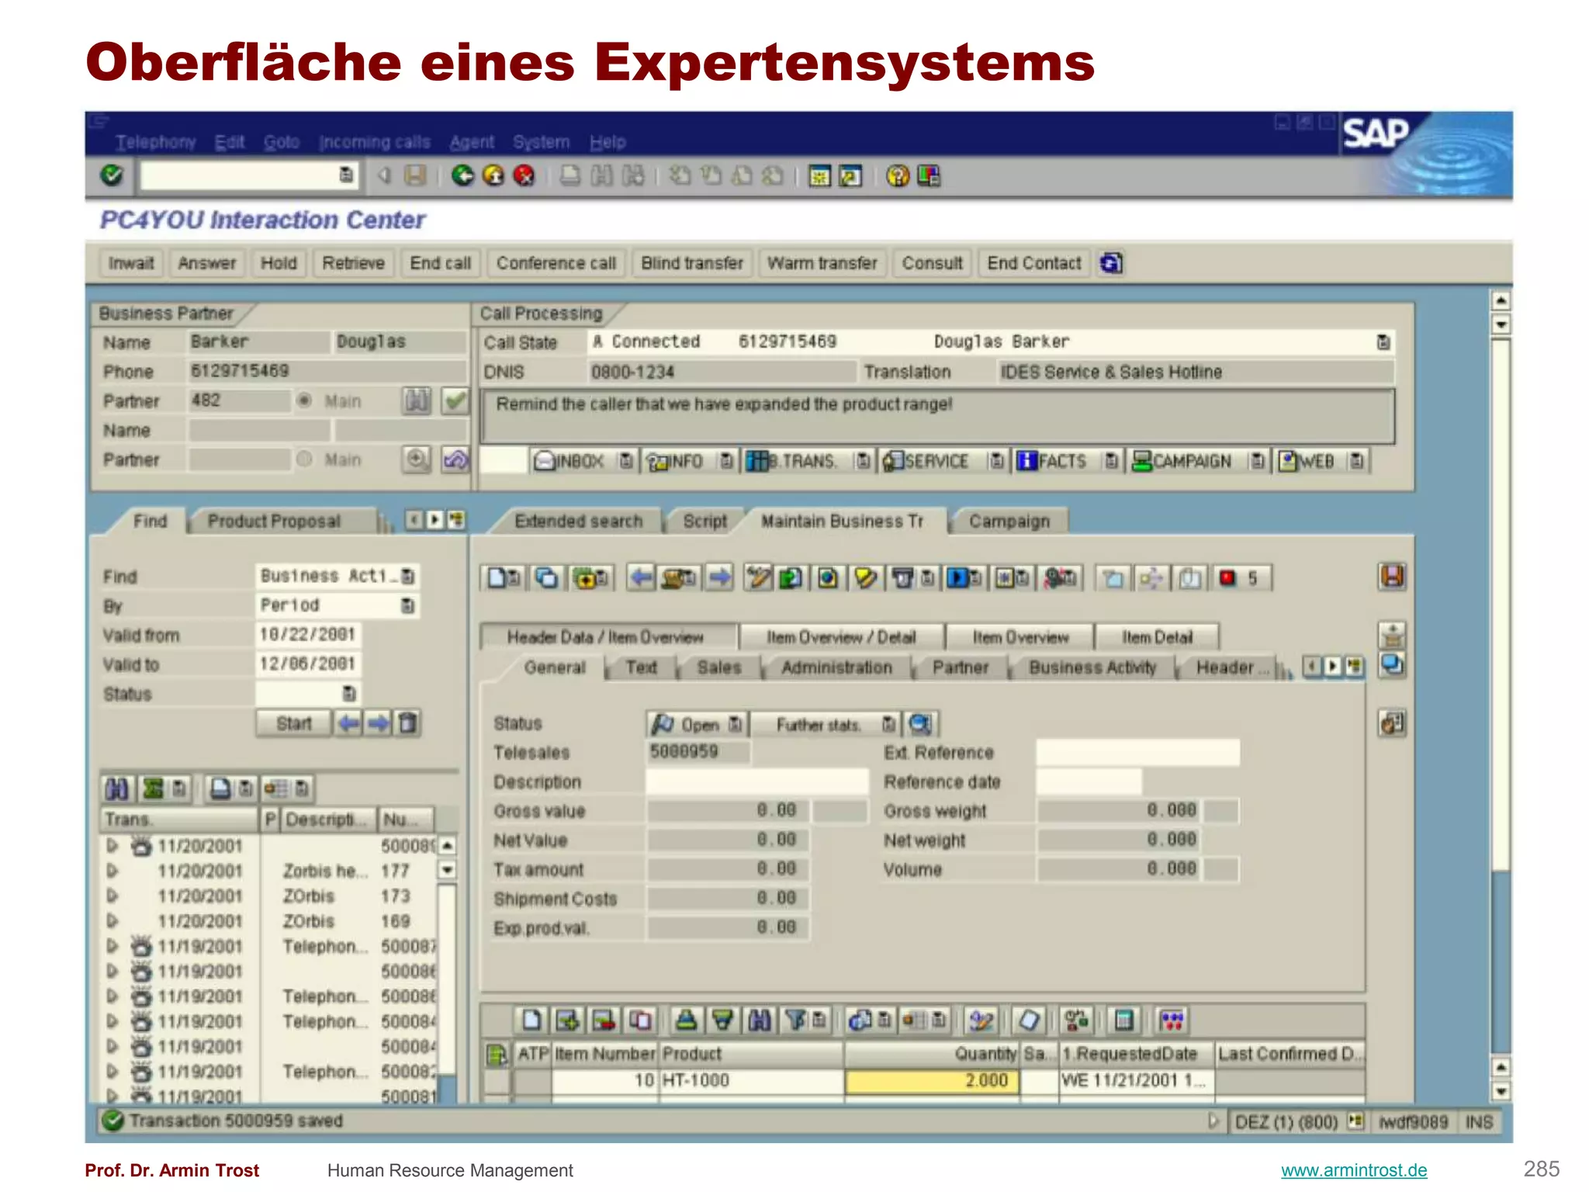Expand the 11/20/2001 Zorbis he... 177 row

[x=113, y=871]
